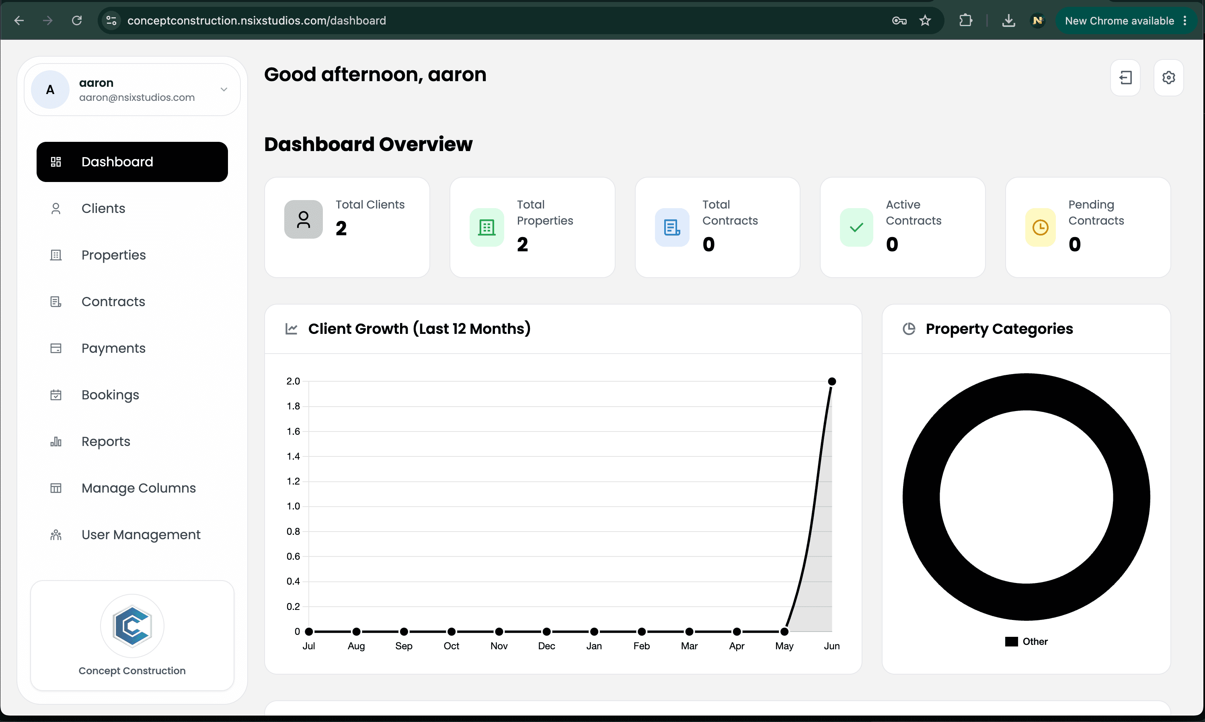The width and height of the screenshot is (1205, 722).
Task: Click the browser forward arrow
Action: click(47, 20)
